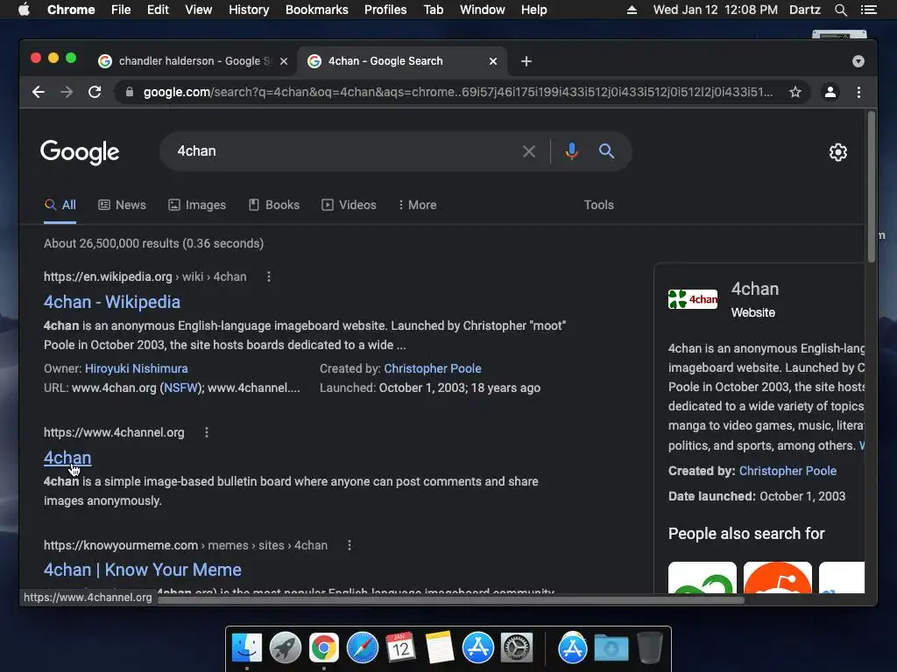Open the tab search dropdown arrow
897x672 pixels.
(x=858, y=61)
